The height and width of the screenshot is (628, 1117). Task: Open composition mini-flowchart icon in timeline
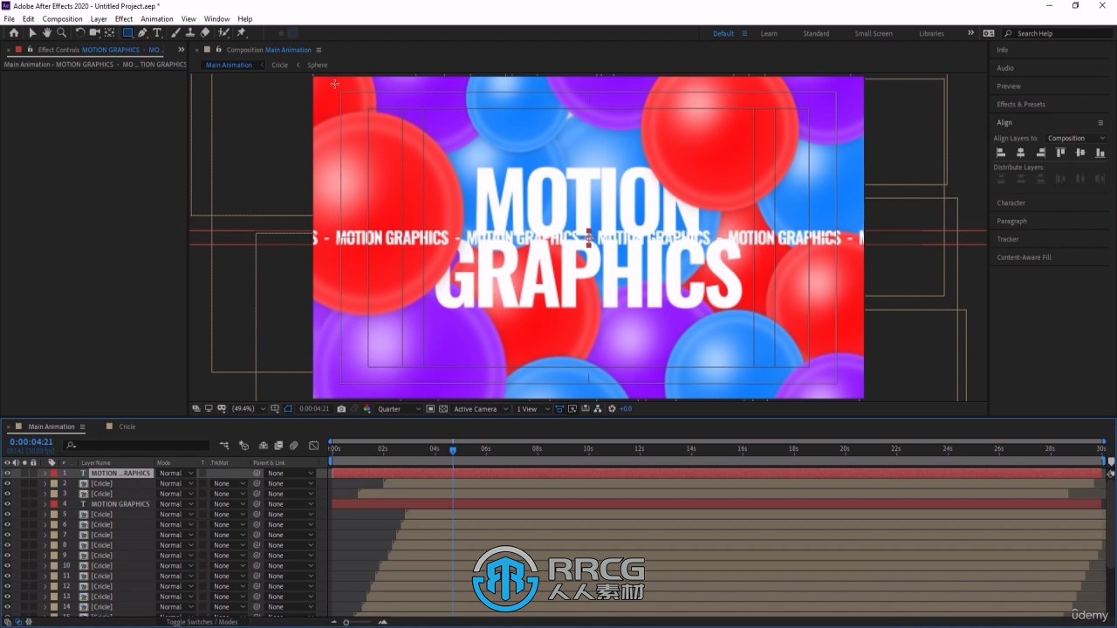coord(224,446)
